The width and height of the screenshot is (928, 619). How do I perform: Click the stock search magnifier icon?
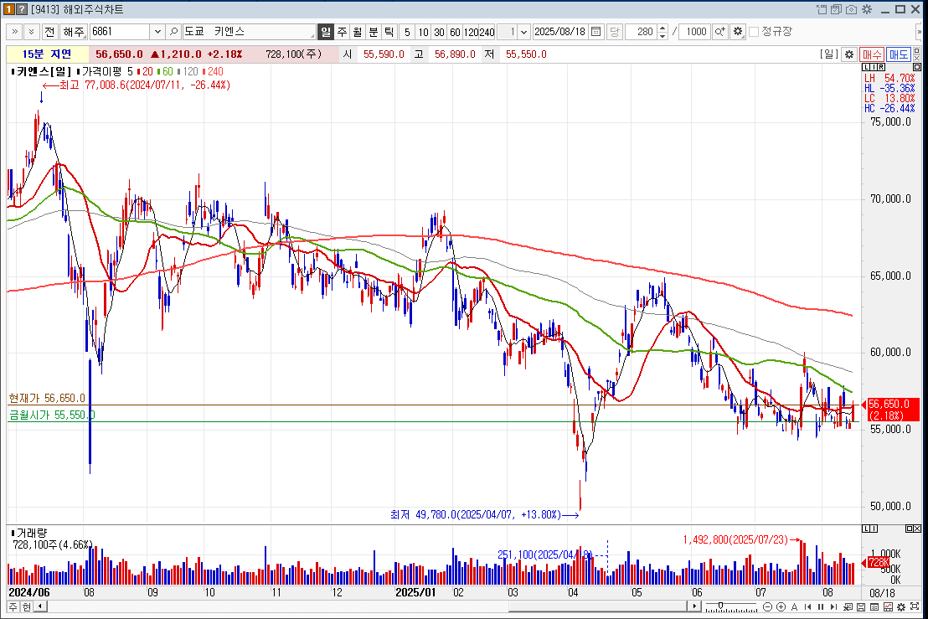click(x=173, y=32)
